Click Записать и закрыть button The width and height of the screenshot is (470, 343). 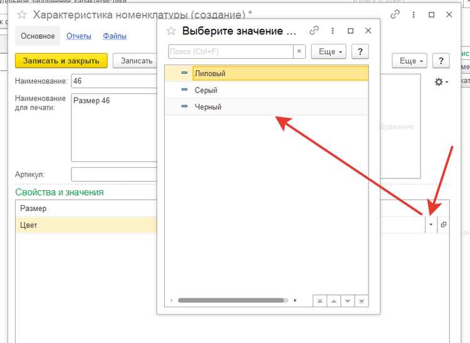61,61
